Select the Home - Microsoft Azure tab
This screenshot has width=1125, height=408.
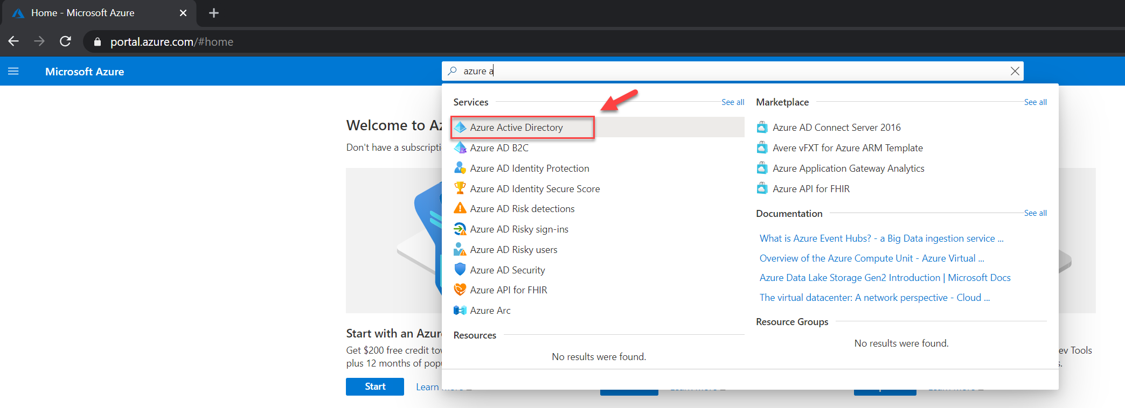click(100, 13)
